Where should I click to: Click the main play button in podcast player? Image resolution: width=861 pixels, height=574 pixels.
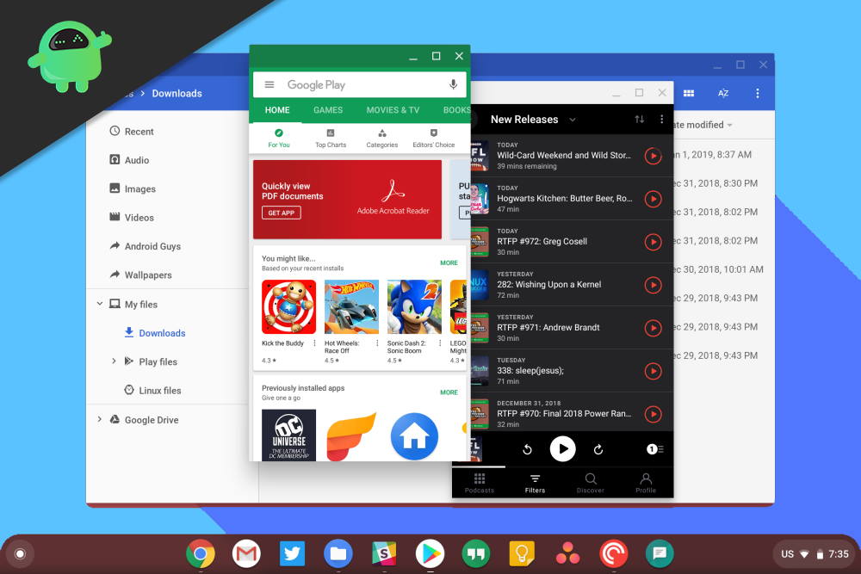(563, 449)
